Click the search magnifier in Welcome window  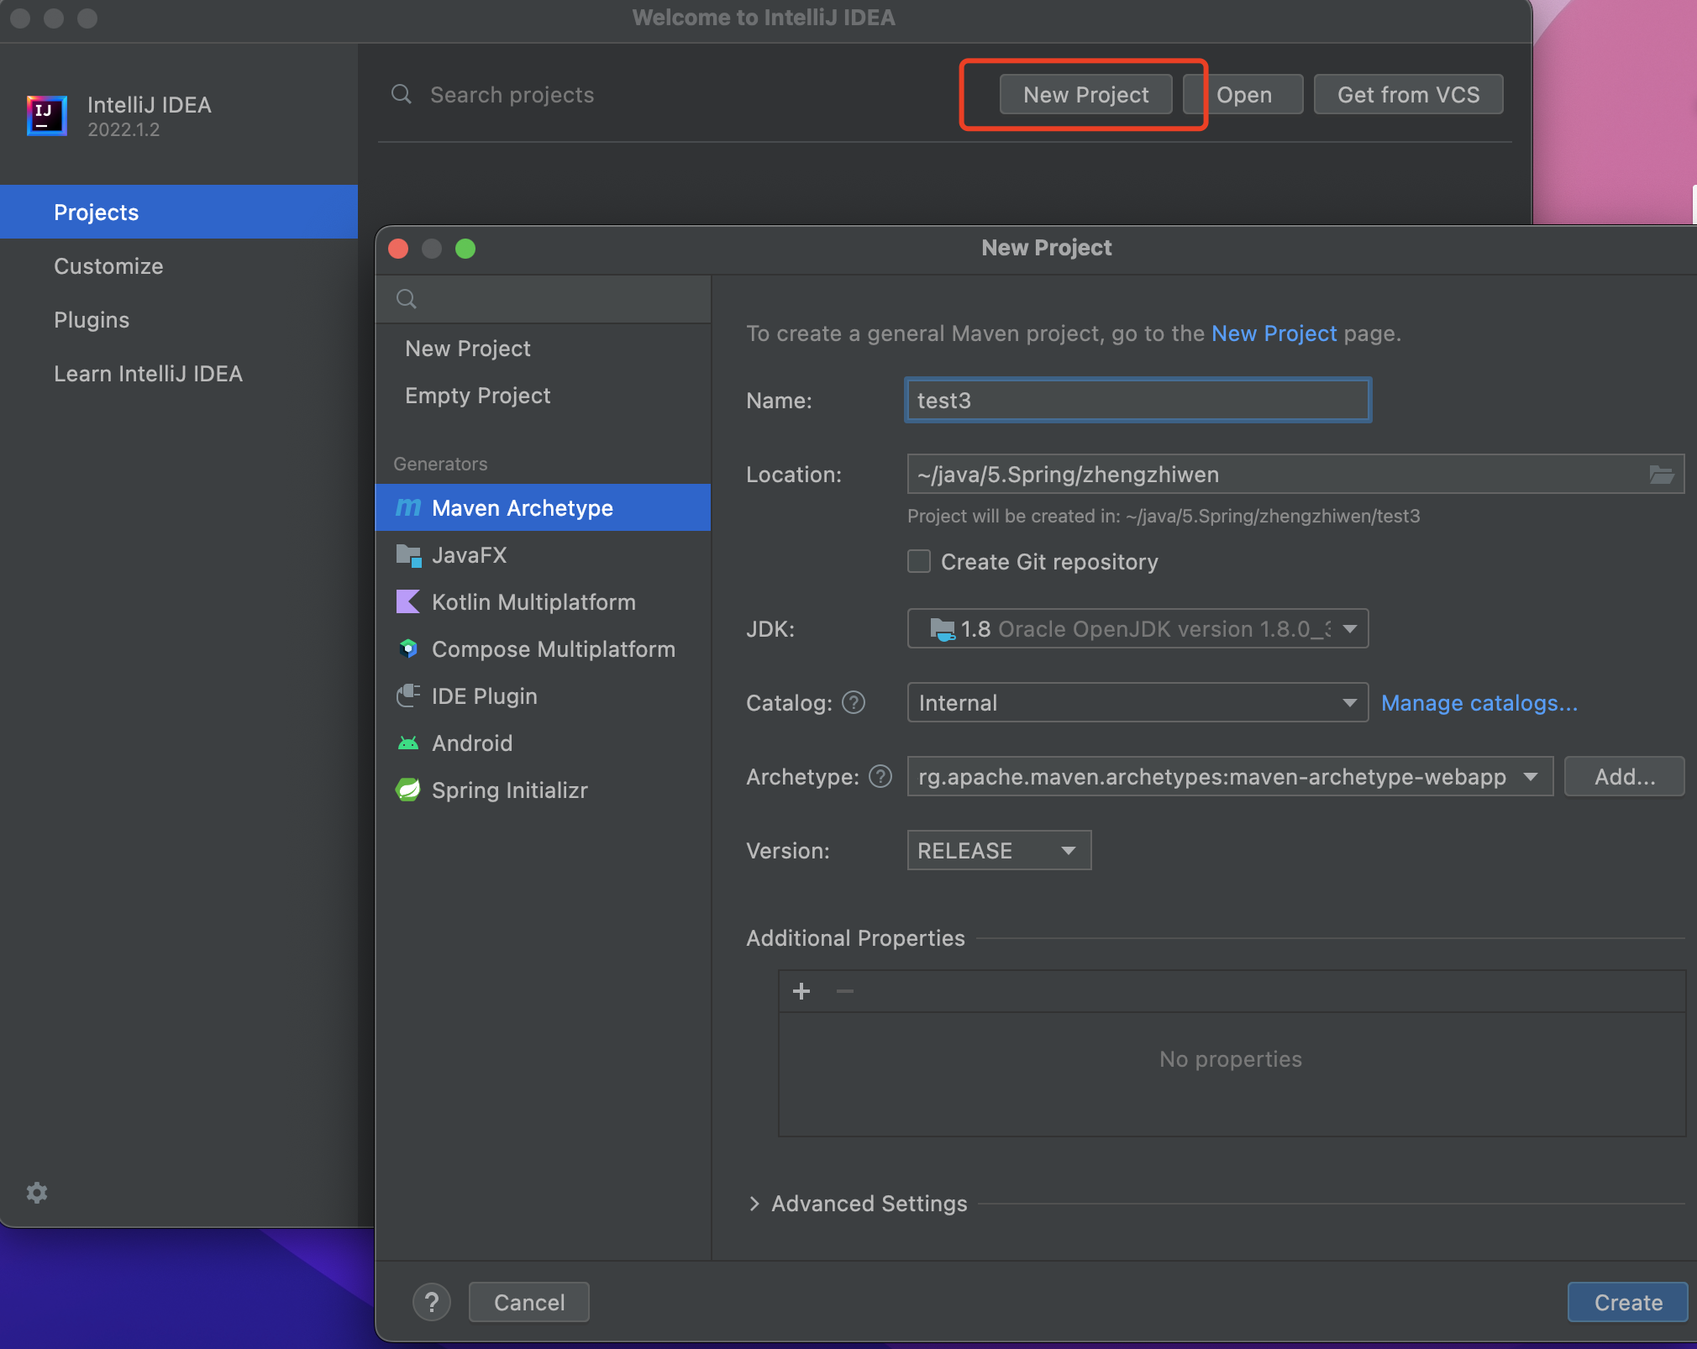click(402, 94)
